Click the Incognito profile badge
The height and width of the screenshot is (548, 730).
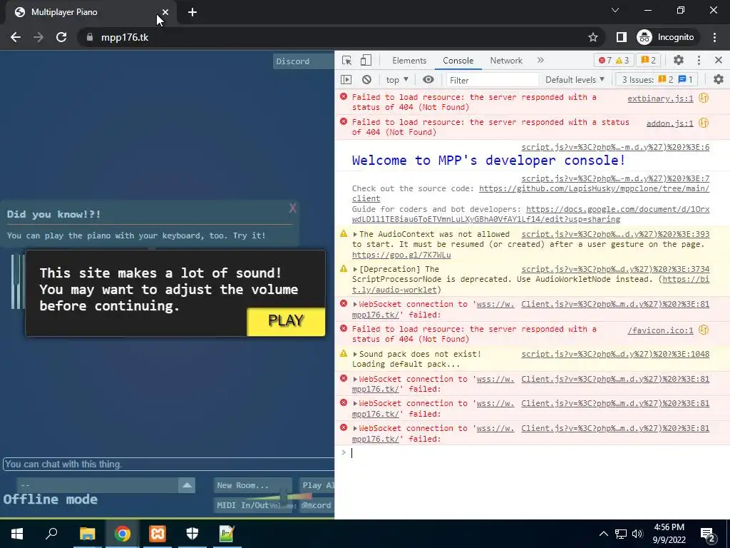(x=666, y=37)
